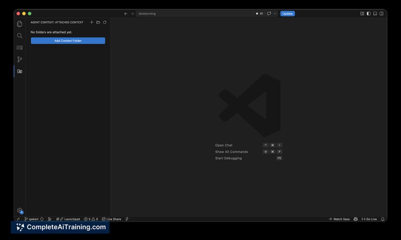Image resolution: width=401 pixels, height=240 pixels.
Task: Click the icon left of Launchpad group
Action: click(50, 219)
